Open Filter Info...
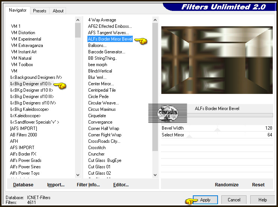The height and width of the screenshot is (207, 278). click(x=88, y=185)
